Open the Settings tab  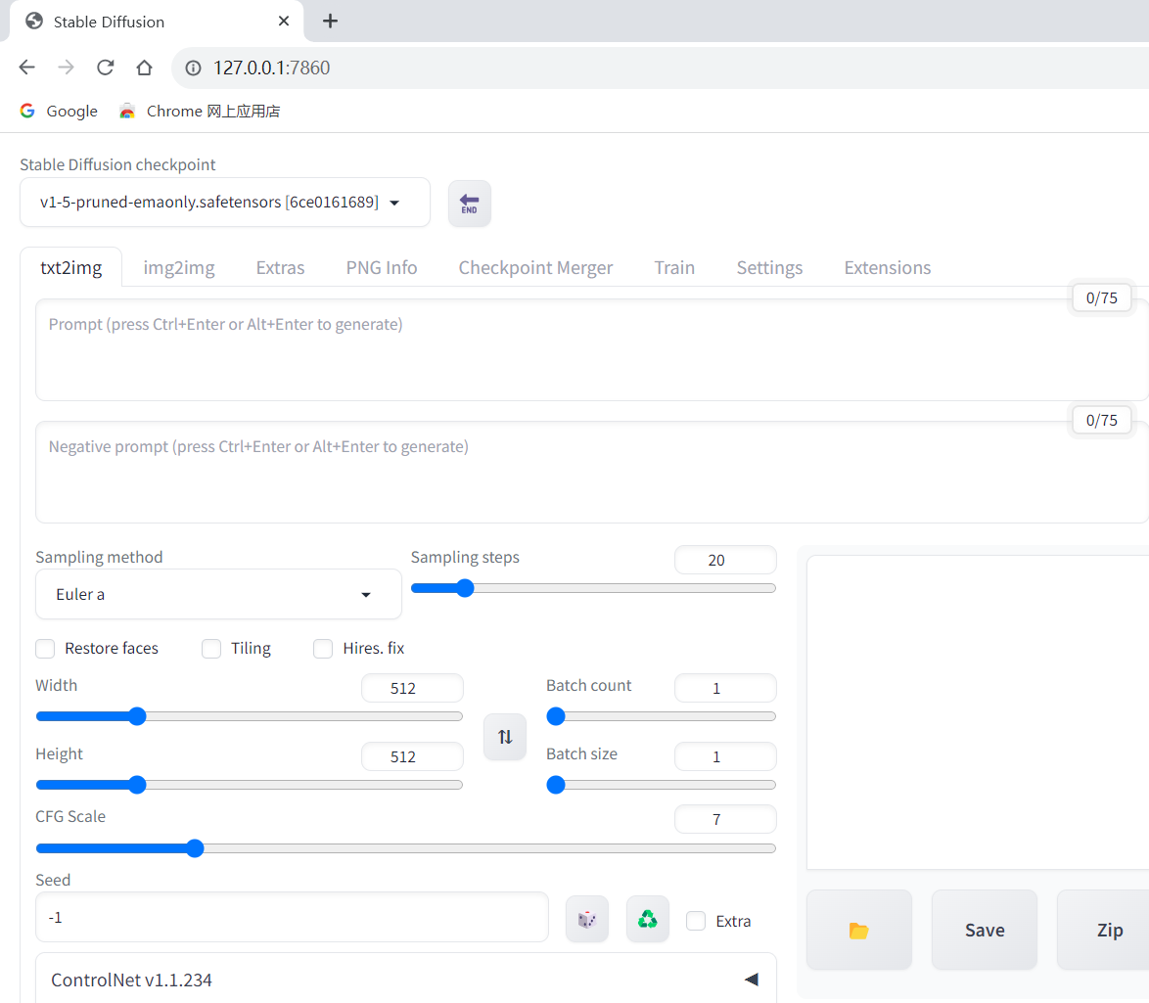click(x=769, y=267)
